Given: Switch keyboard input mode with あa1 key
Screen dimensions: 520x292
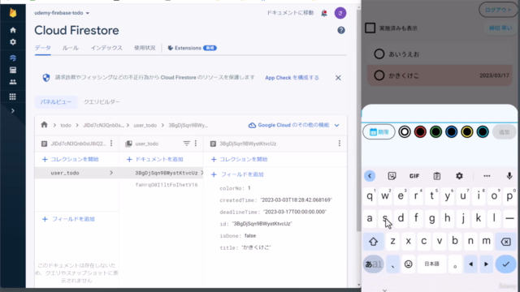Looking at the screenshot, I should tap(373, 264).
